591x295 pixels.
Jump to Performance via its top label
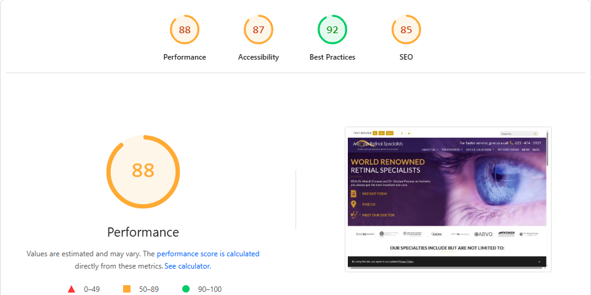(185, 57)
